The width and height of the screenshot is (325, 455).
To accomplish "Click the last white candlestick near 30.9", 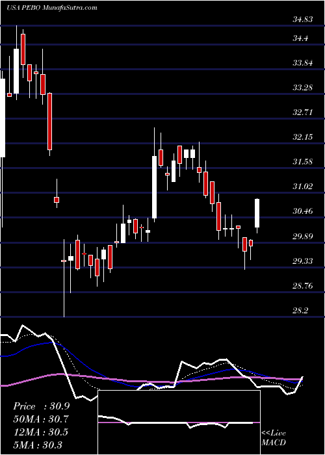I will pyautogui.click(x=257, y=213).
